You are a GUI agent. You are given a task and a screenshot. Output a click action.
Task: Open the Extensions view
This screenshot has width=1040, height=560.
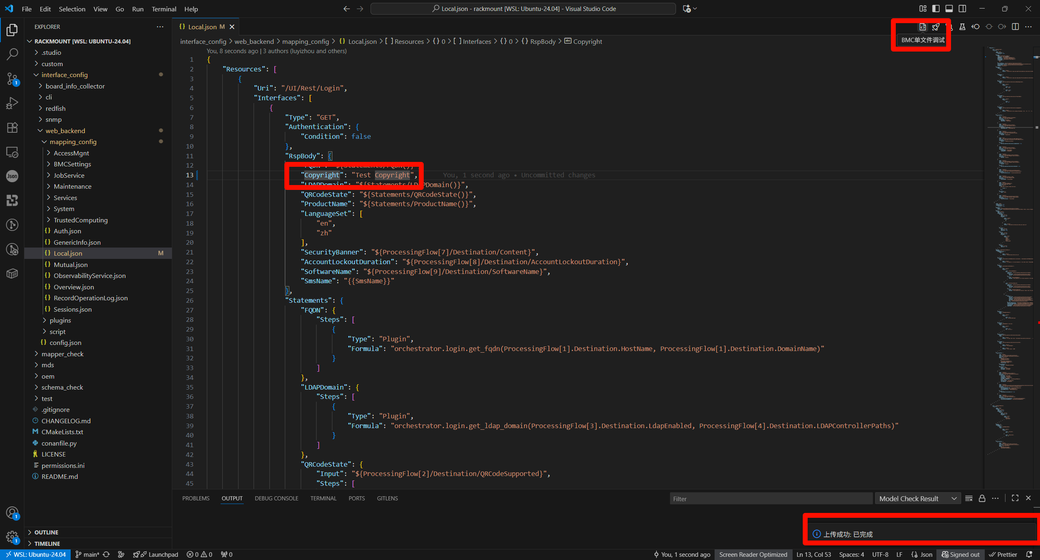[12, 127]
